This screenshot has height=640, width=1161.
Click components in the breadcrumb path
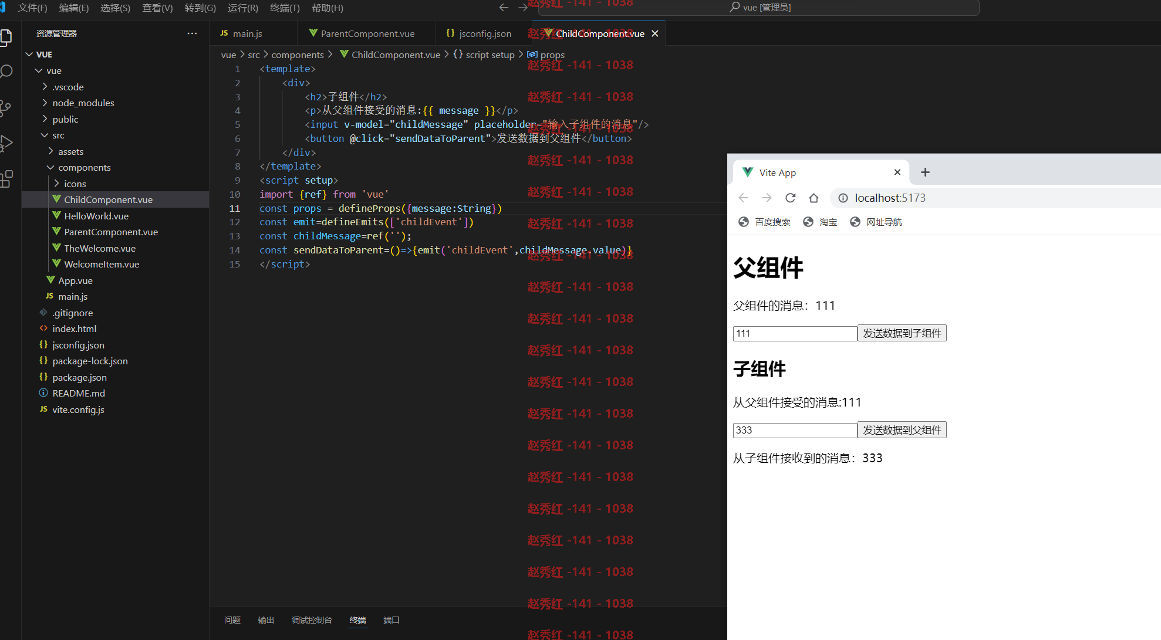click(298, 55)
